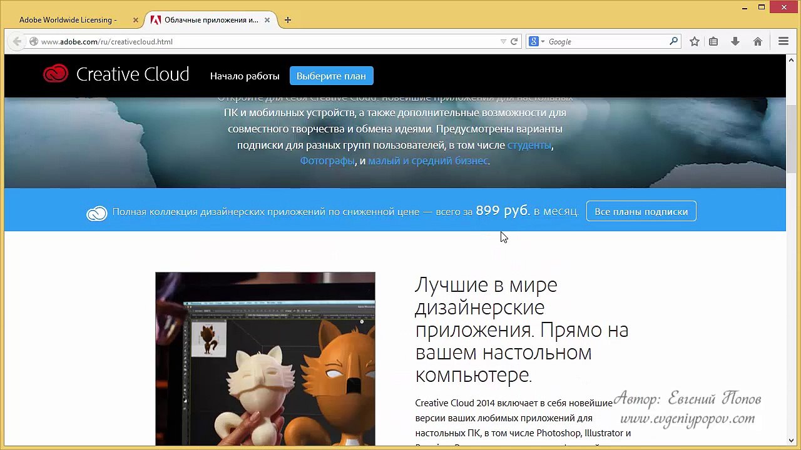This screenshot has width=801, height=450.
Task: Click the search magnifier icon
Action: pyautogui.click(x=673, y=41)
